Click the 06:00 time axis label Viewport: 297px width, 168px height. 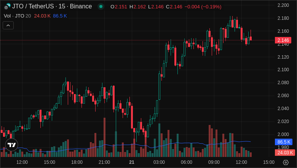click(x=186, y=162)
